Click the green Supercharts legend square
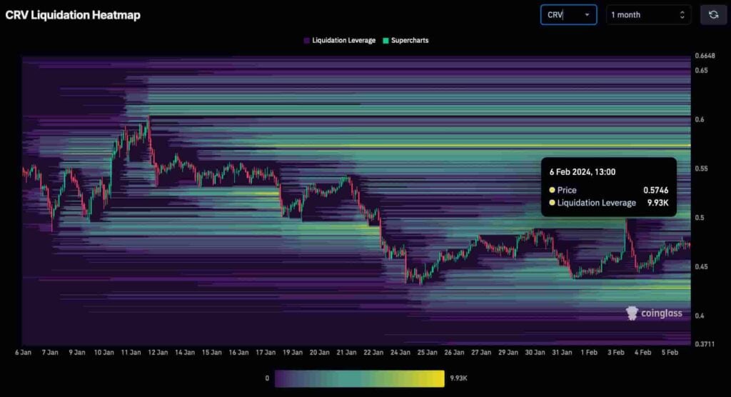This screenshot has width=731, height=397. [385, 41]
